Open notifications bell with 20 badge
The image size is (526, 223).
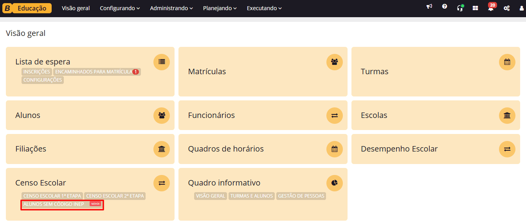pos(491,7)
